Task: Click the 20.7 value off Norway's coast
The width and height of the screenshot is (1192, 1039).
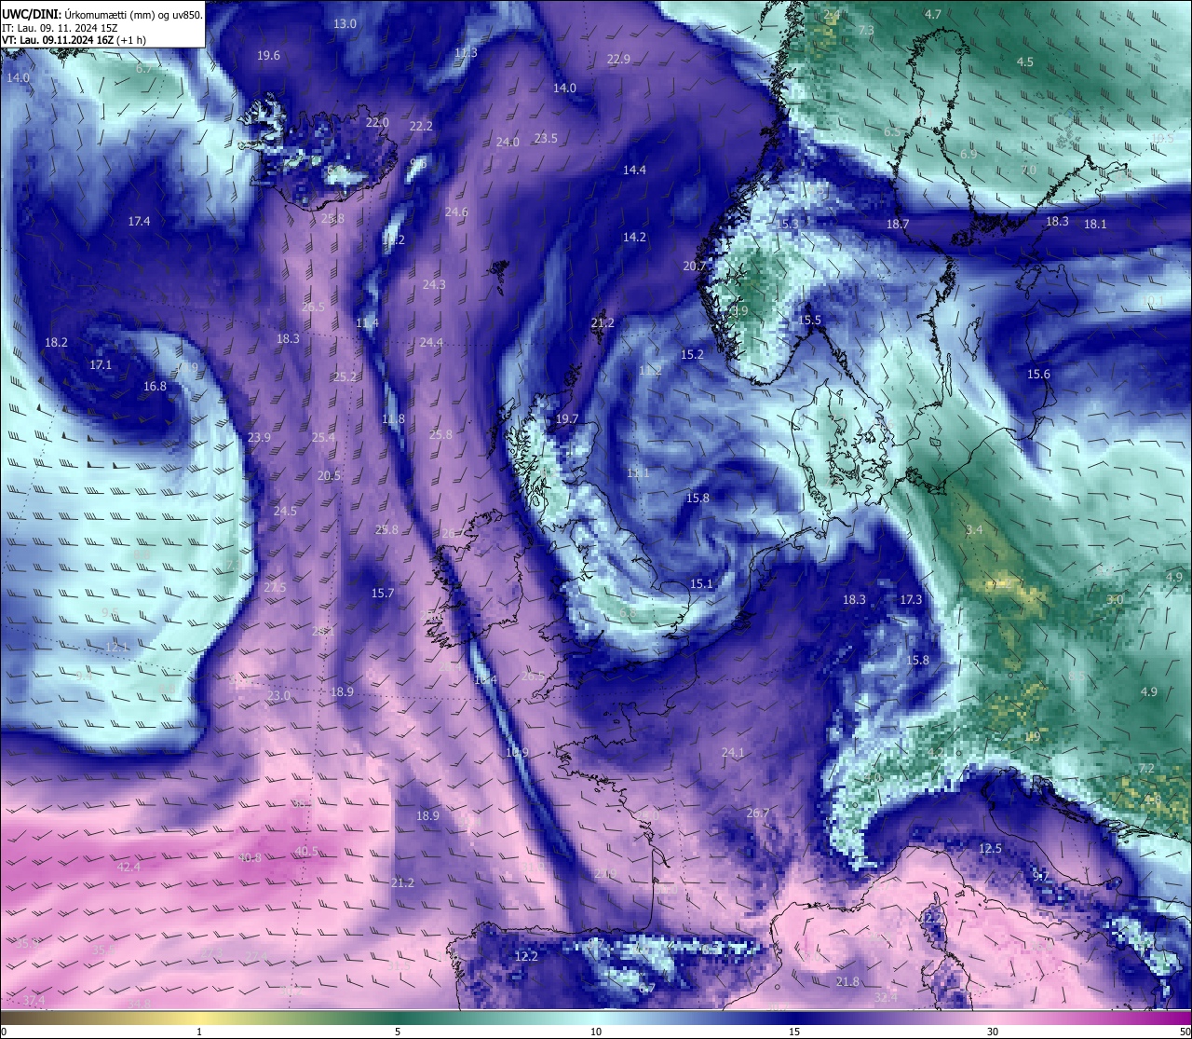Action: tap(695, 266)
